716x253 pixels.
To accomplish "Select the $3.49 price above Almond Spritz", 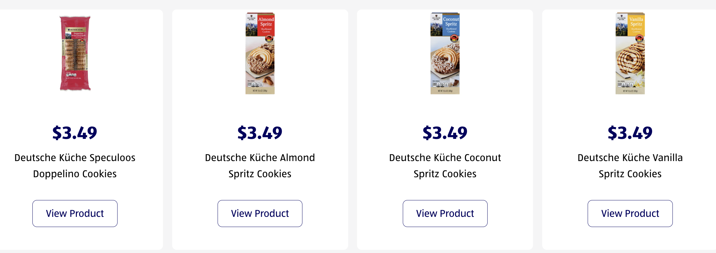I will pos(260,133).
